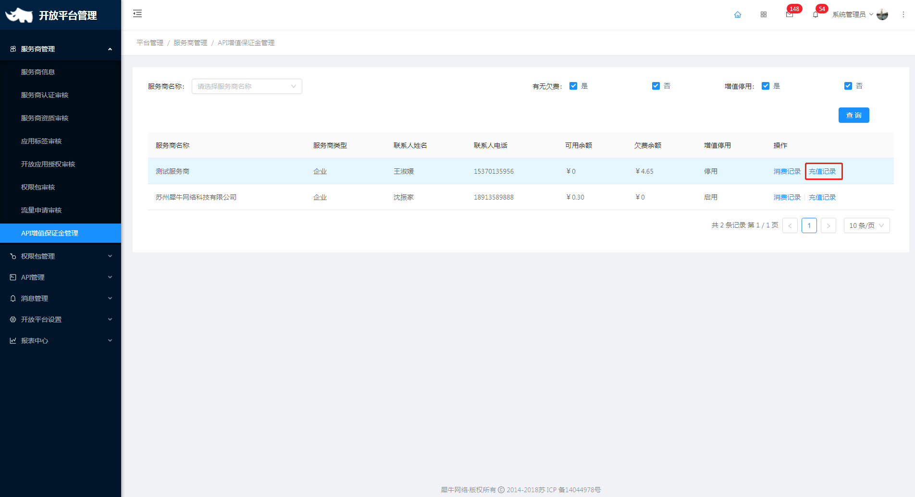Open the 系统管理员 user dropdown
This screenshot has height=497, width=915.
pyautogui.click(x=853, y=14)
